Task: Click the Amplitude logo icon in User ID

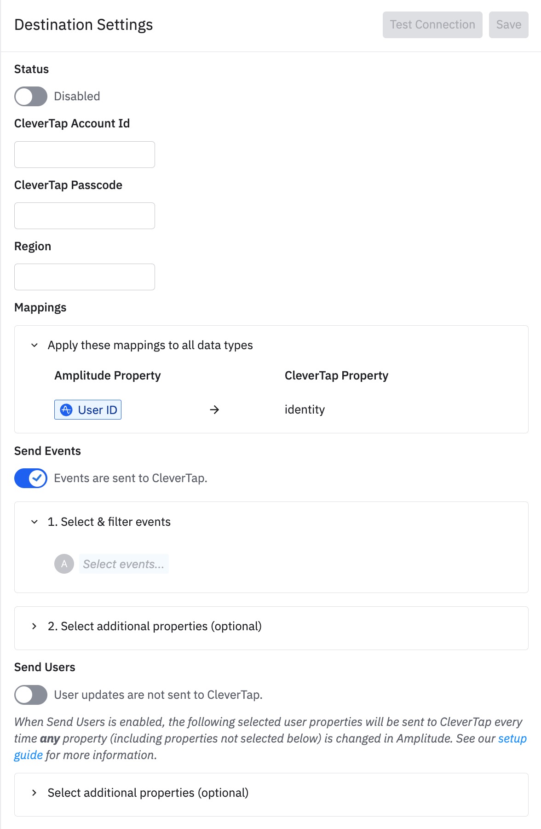Action: tap(66, 409)
